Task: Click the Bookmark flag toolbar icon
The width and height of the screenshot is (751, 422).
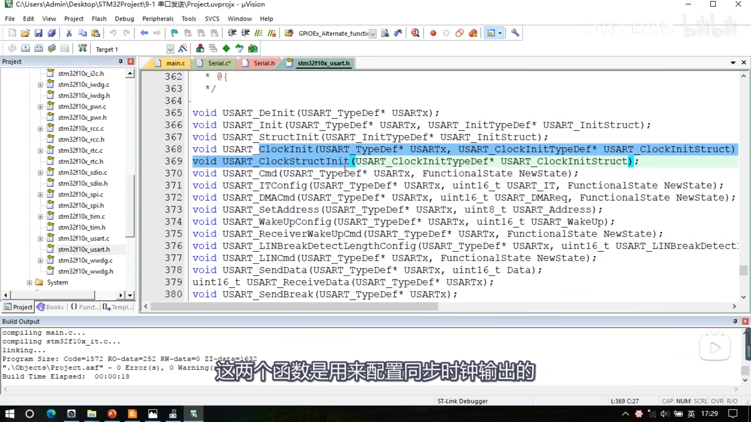Action: [174, 33]
